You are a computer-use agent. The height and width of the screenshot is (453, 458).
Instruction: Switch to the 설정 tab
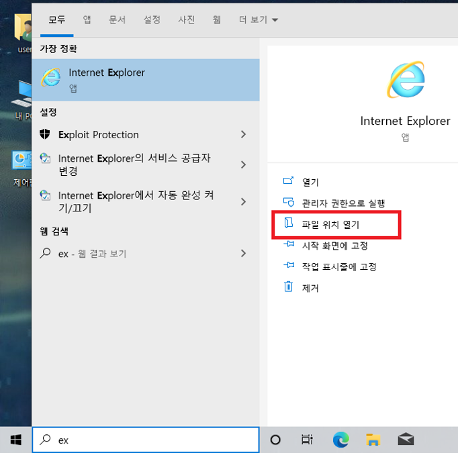click(152, 19)
